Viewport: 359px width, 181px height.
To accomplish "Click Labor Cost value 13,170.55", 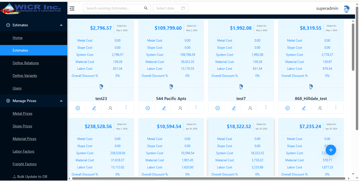I will coord(187,69).
